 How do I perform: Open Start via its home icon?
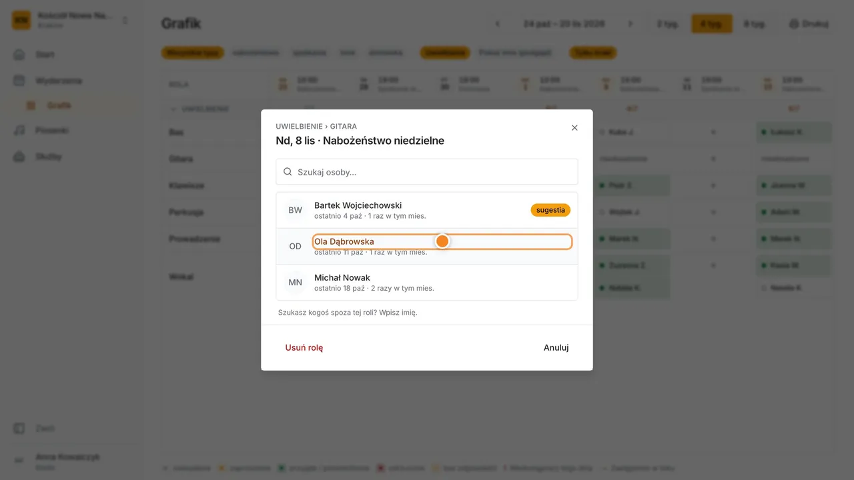pyautogui.click(x=19, y=55)
